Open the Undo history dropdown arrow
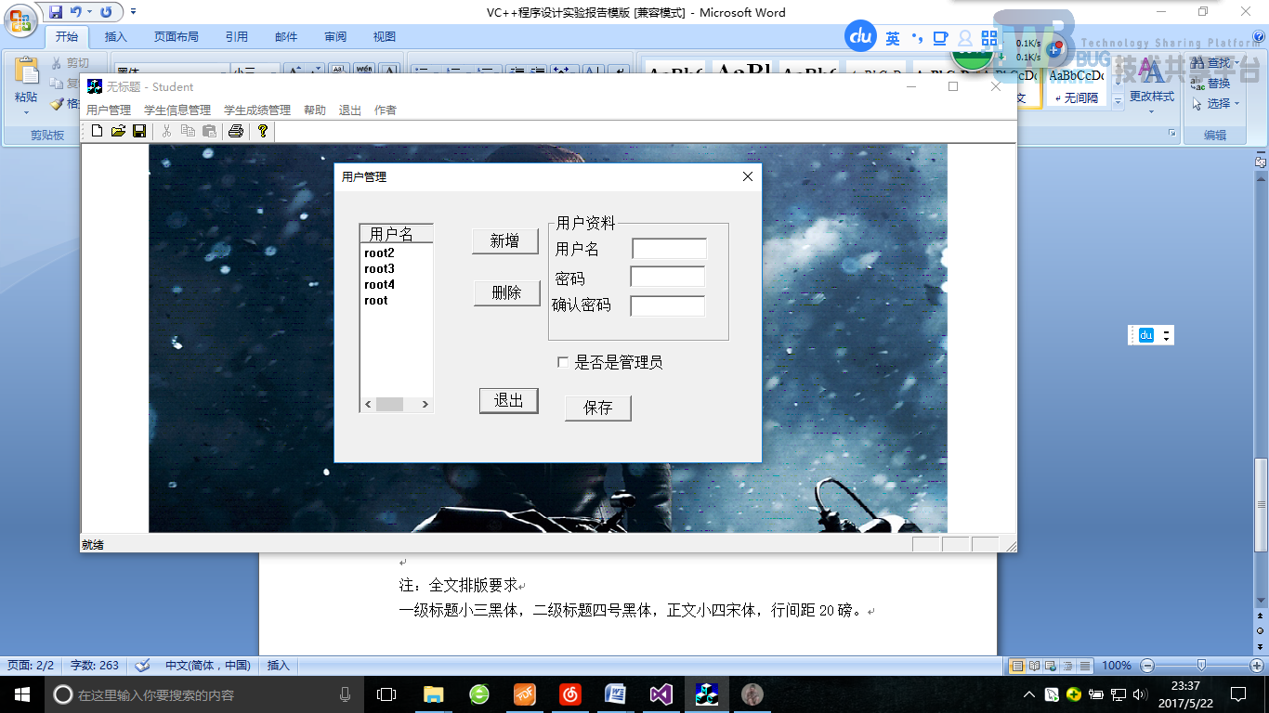The width and height of the screenshot is (1269, 713). [x=89, y=12]
